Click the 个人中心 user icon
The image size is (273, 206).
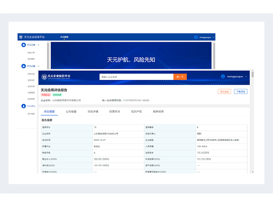24,106
